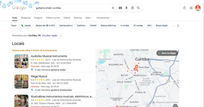Apply the Novo filter chip
Screen dimensions: 204x107
tap(14, 26)
